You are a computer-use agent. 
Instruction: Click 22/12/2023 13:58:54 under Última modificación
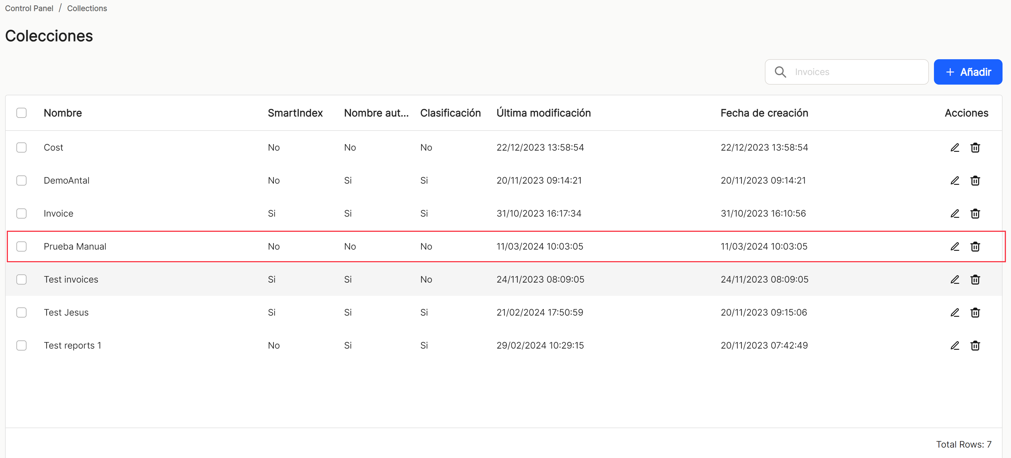click(x=540, y=147)
